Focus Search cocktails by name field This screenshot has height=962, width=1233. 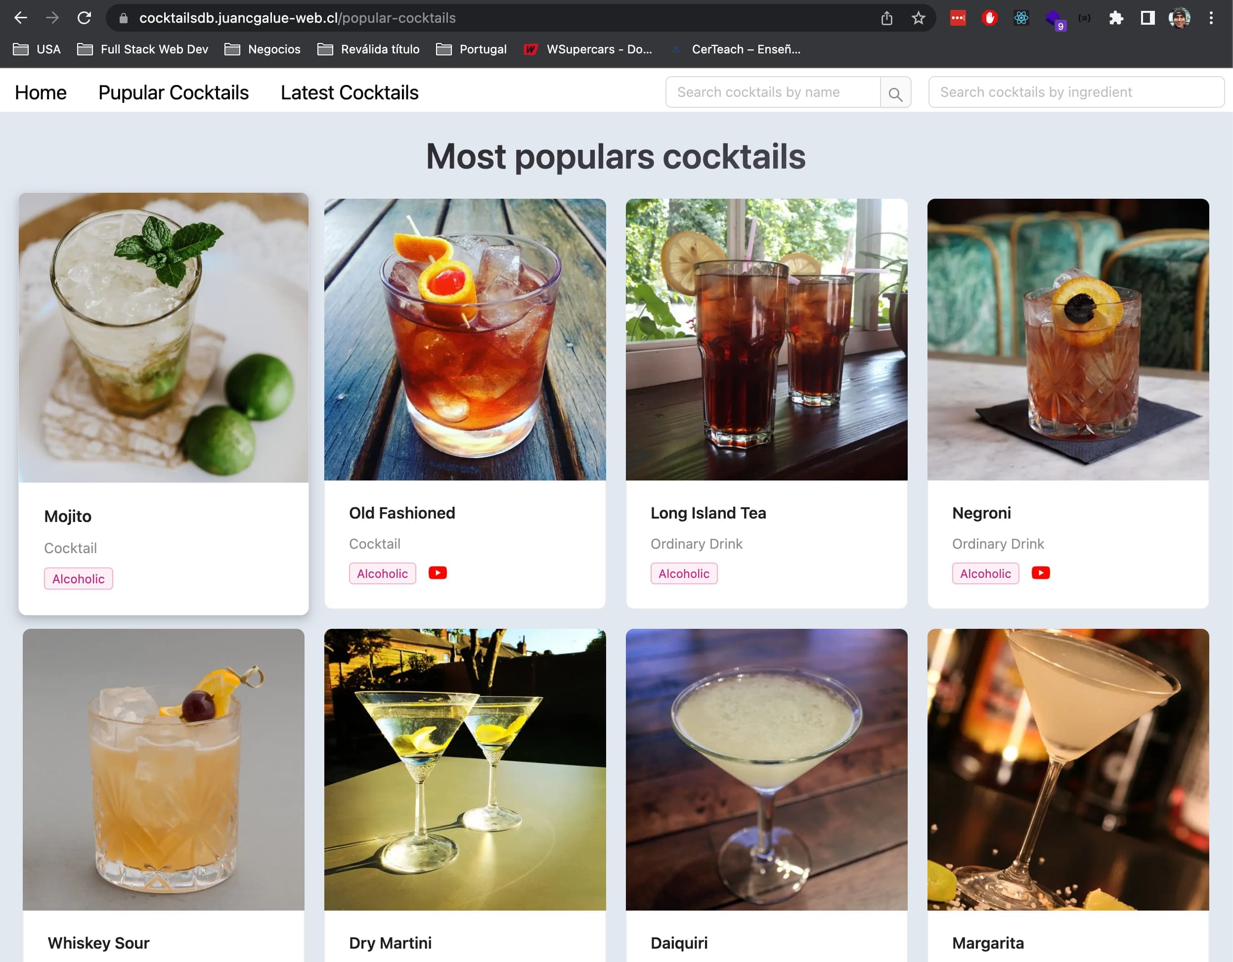pos(773,92)
